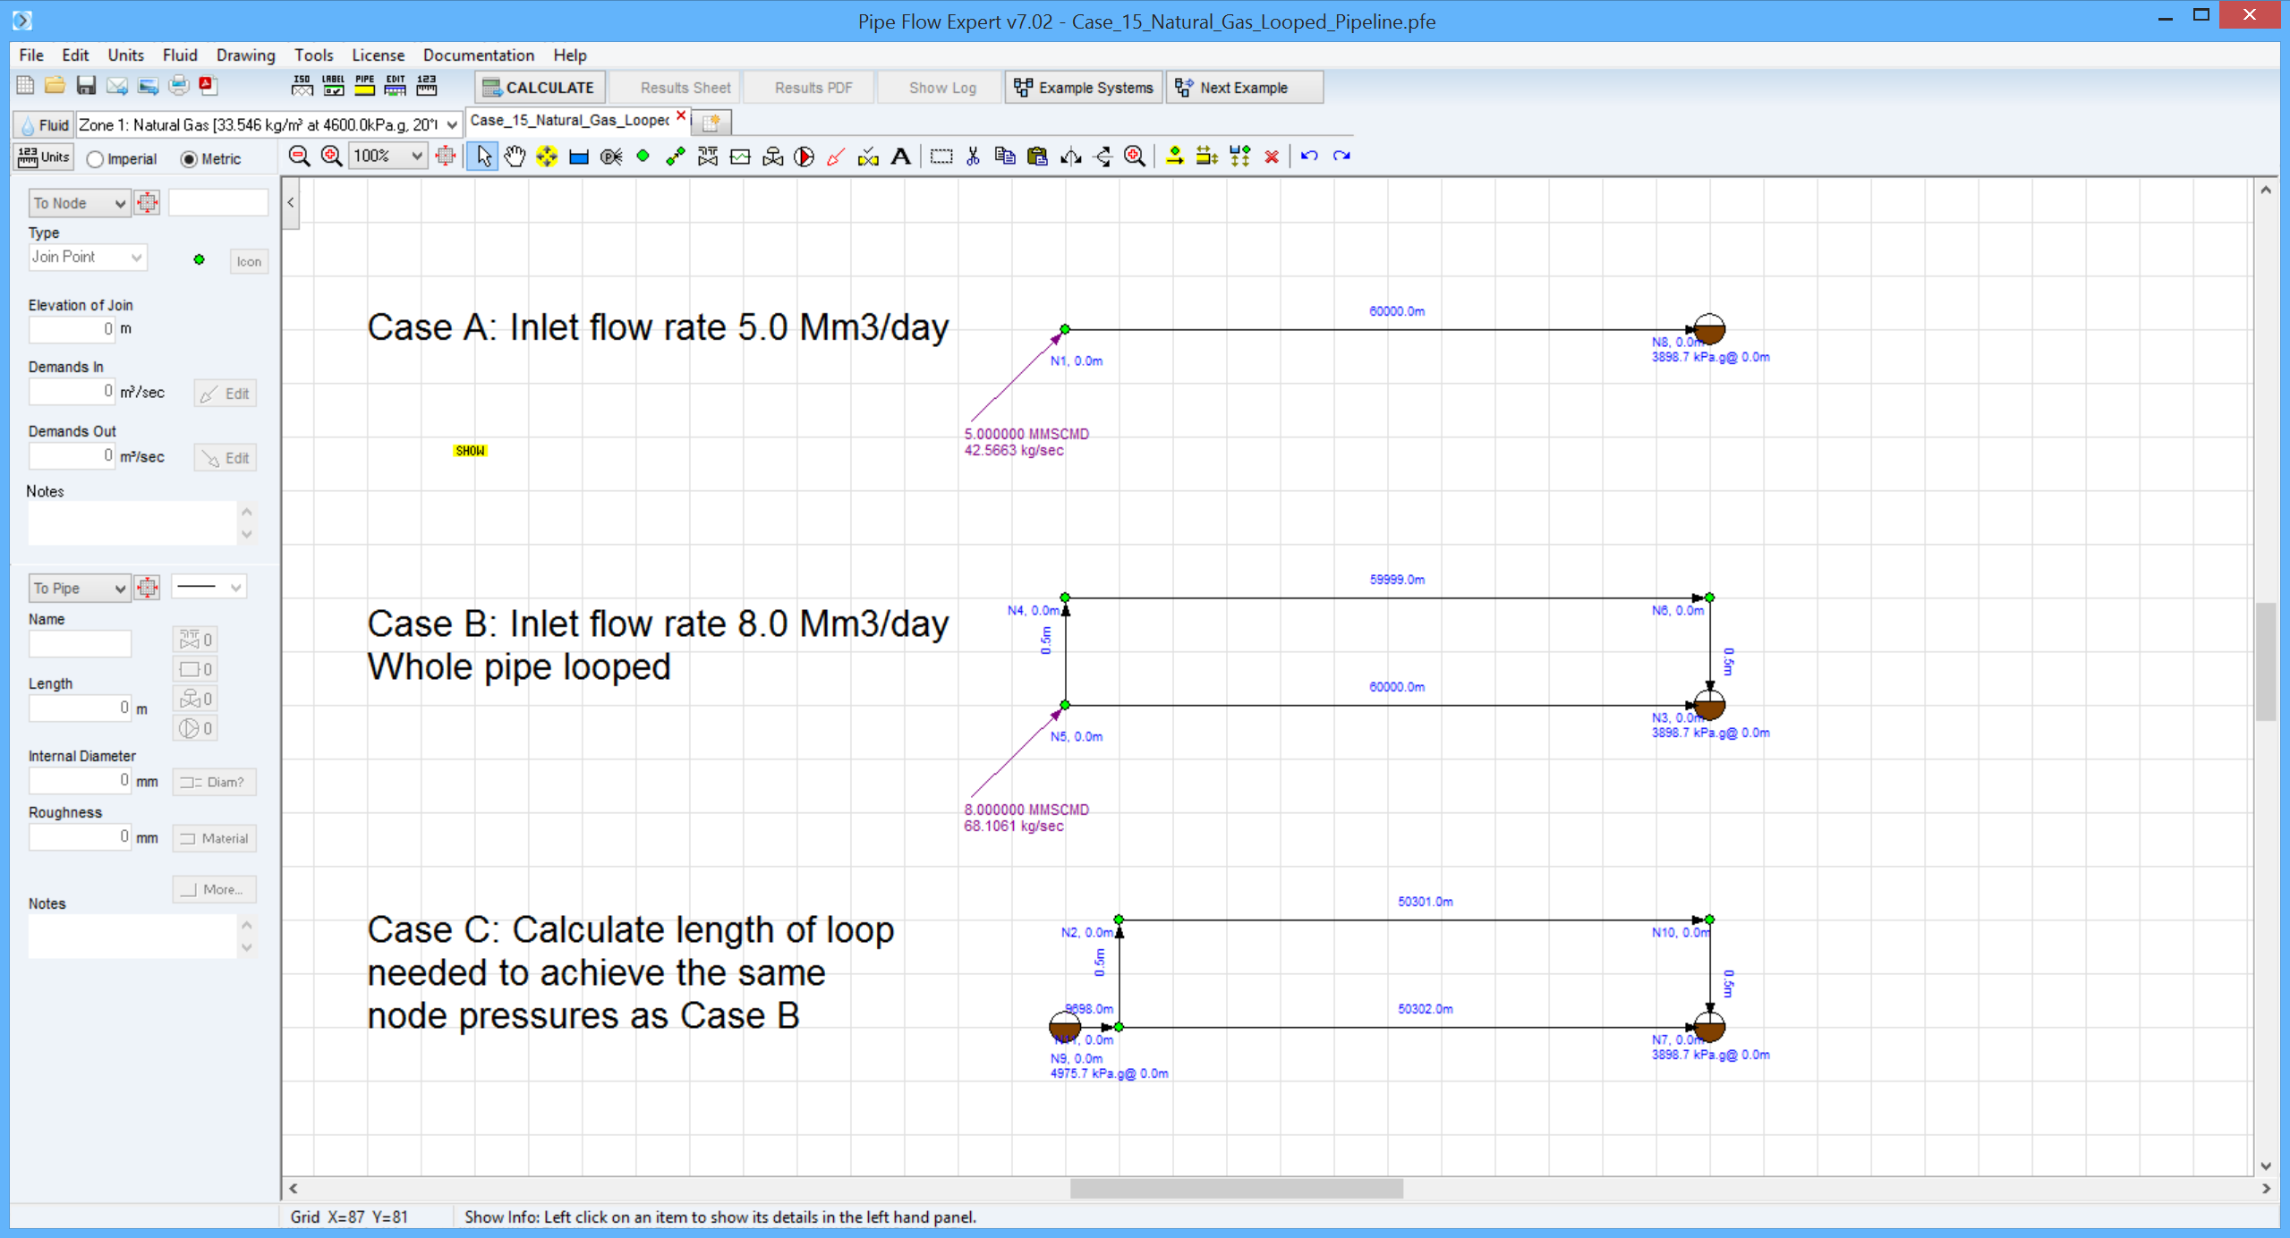Image resolution: width=2290 pixels, height=1238 pixels.
Task: Click the redo arrow icon
Action: coord(1341,157)
